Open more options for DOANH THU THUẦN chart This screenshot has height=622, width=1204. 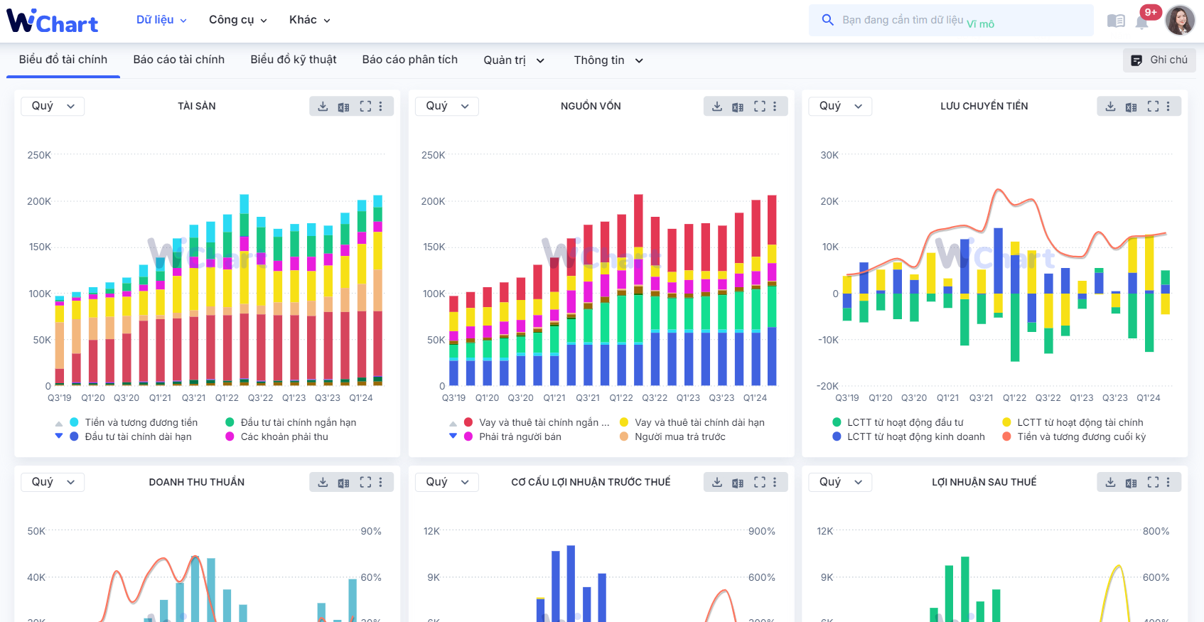[381, 482]
